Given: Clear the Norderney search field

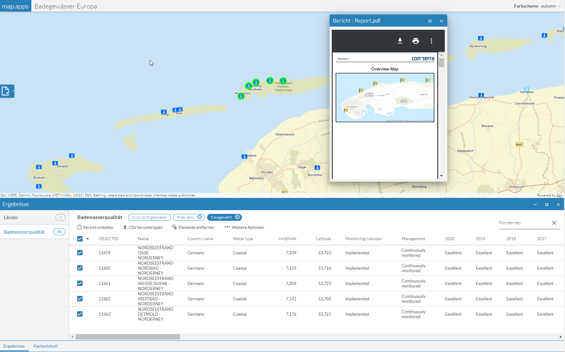Looking at the screenshot, I should [x=554, y=223].
